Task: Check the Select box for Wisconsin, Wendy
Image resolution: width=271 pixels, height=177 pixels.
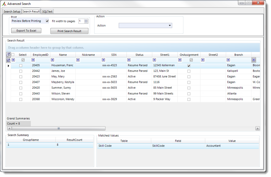Action: coord(21,100)
